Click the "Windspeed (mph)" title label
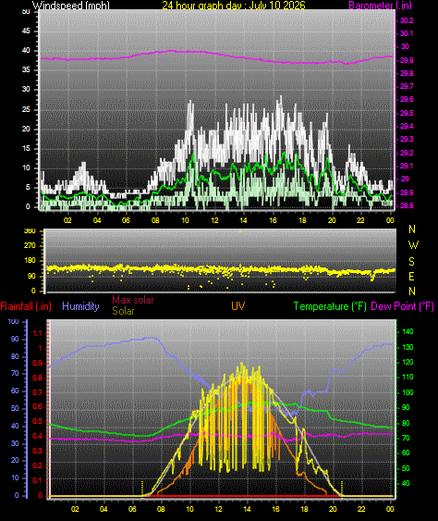This screenshot has height=521, width=438. (x=70, y=6)
